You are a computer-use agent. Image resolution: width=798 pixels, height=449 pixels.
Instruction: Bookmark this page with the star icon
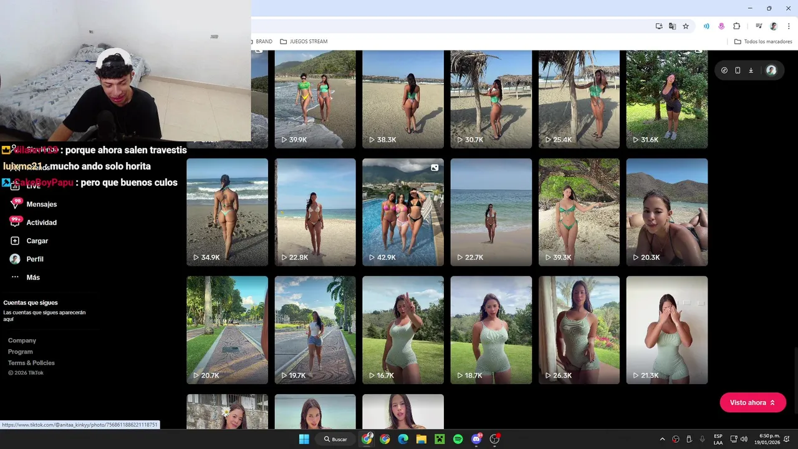[686, 26]
